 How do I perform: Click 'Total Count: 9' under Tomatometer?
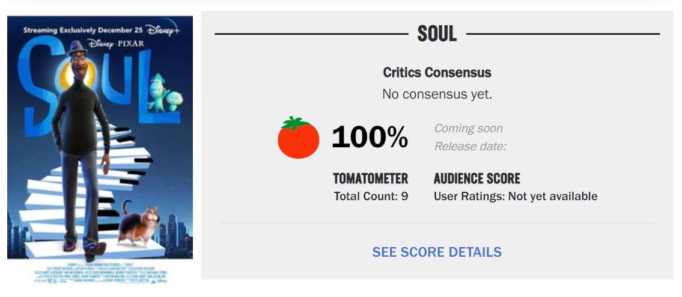371,196
